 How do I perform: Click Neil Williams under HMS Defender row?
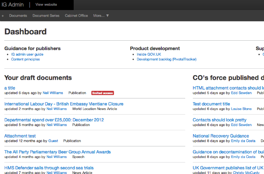point(57,172)
